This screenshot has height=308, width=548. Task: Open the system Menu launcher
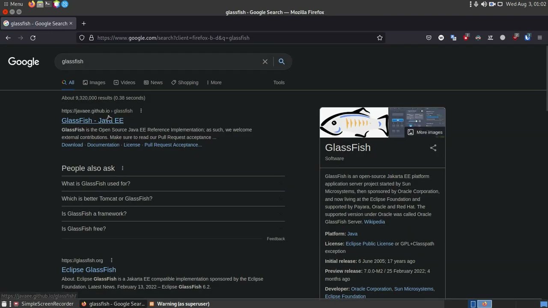tap(13, 4)
